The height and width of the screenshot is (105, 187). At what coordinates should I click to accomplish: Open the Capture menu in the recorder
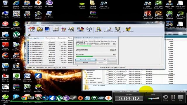pyautogui.click(x=117, y=91)
